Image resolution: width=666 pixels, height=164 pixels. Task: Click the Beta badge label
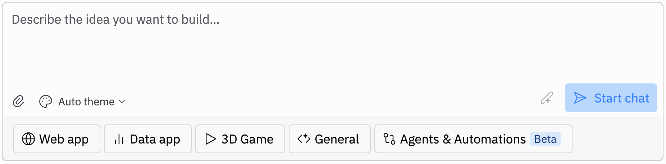tap(545, 139)
